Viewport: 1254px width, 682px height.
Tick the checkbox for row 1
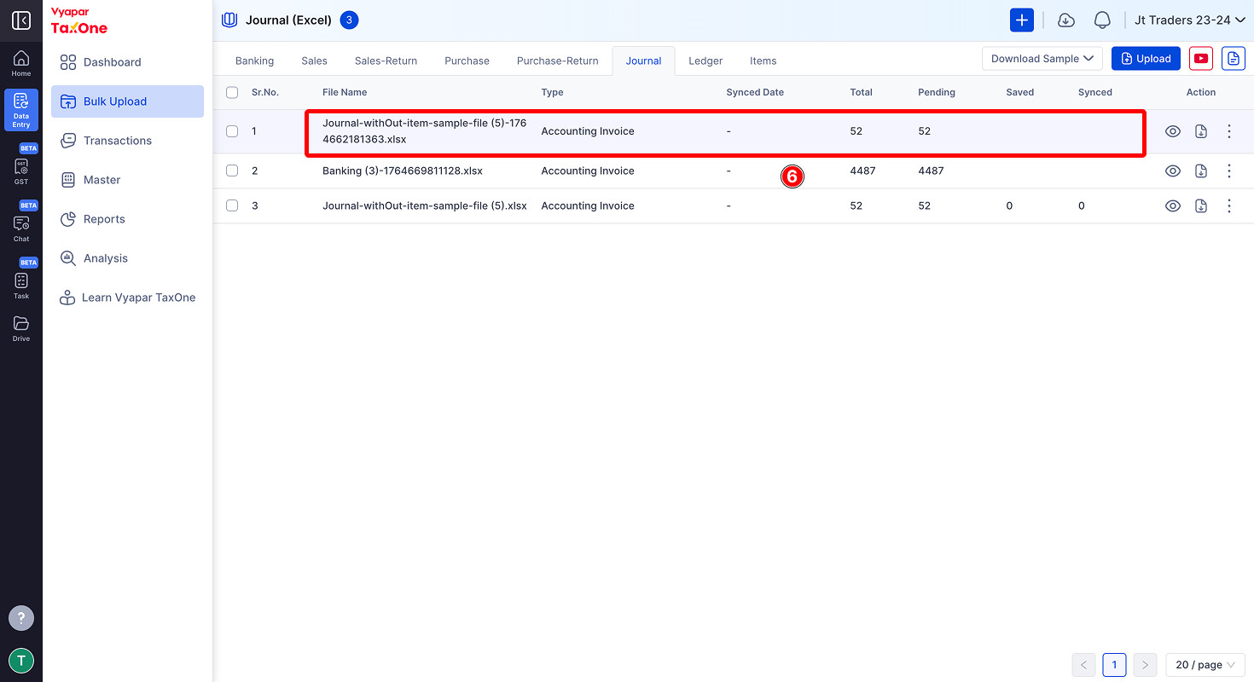(232, 131)
